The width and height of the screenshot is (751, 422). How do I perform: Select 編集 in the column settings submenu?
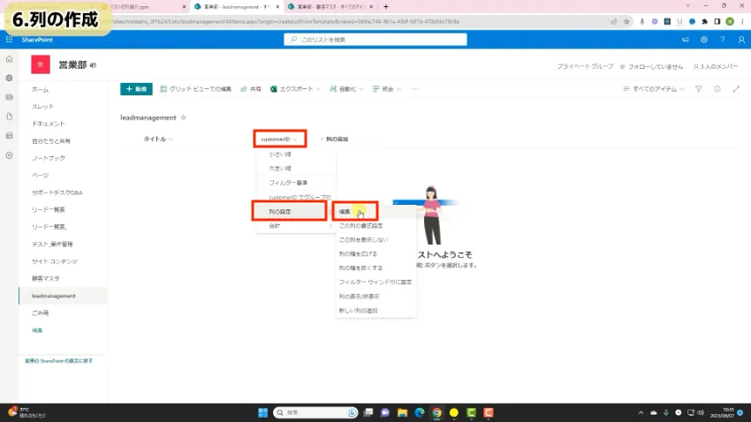pos(345,212)
